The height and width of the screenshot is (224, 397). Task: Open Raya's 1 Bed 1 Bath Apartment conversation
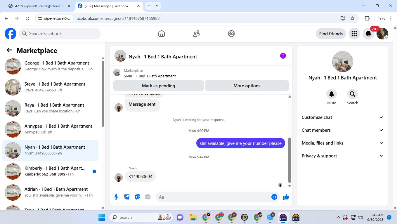point(50,108)
